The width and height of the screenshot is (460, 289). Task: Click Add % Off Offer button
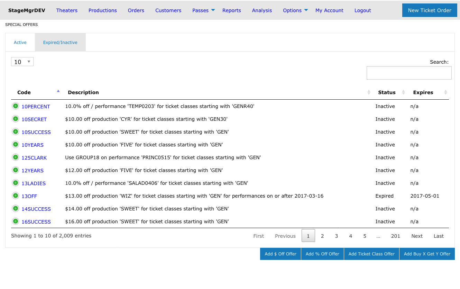pos(322,254)
